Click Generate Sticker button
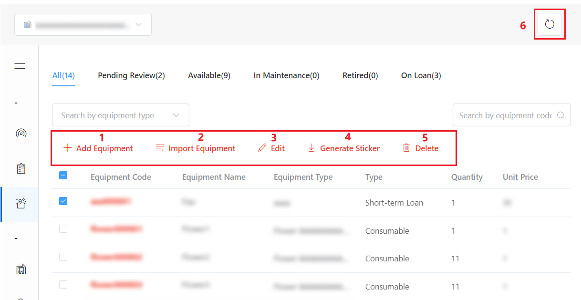581x300 pixels. coord(344,148)
